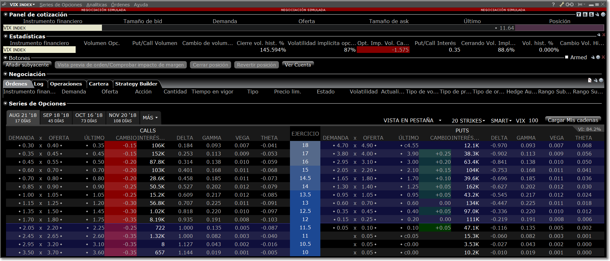Screen dimensions: 610x261
Task: Click the Revertir posición button
Action: [x=256, y=65]
